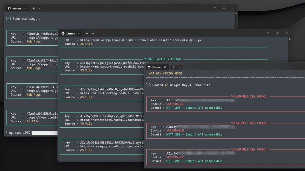305x171 pixels.
Task: Maximize the back terminal window
Action: pyautogui.click(x=224, y=8)
